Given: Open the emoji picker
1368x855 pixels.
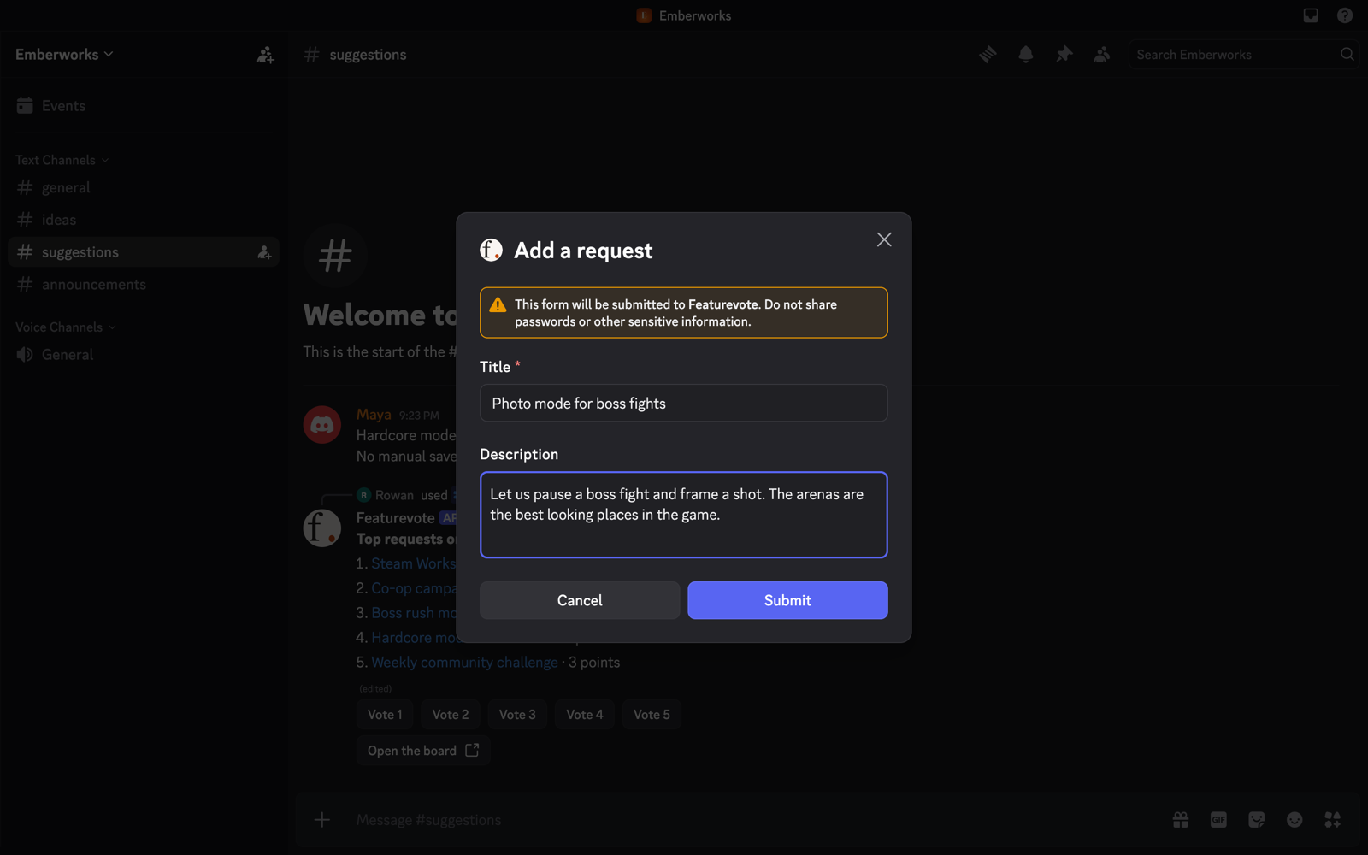Looking at the screenshot, I should click(x=1294, y=820).
